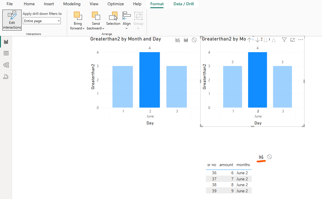322x199 pixels.
Task: Open the File menu
Action: click(10, 4)
